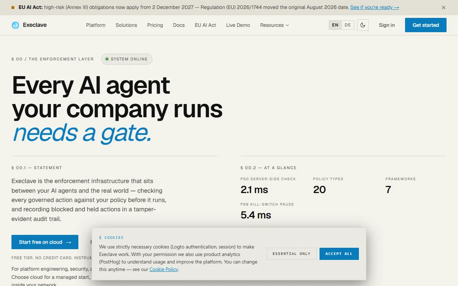
Task: Click the Start free on cloud button
Action: pos(45,242)
